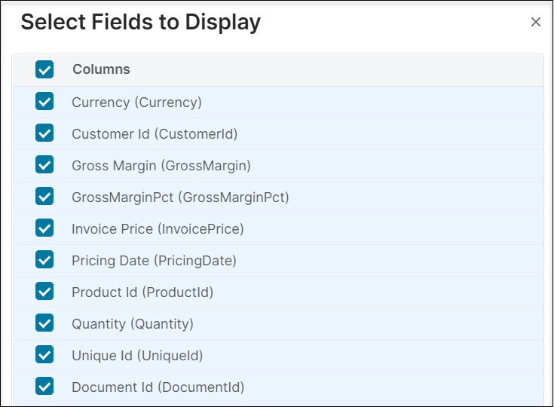554x407 pixels.
Task: Deselect the Invoice Price checkbox
Action: point(44,228)
